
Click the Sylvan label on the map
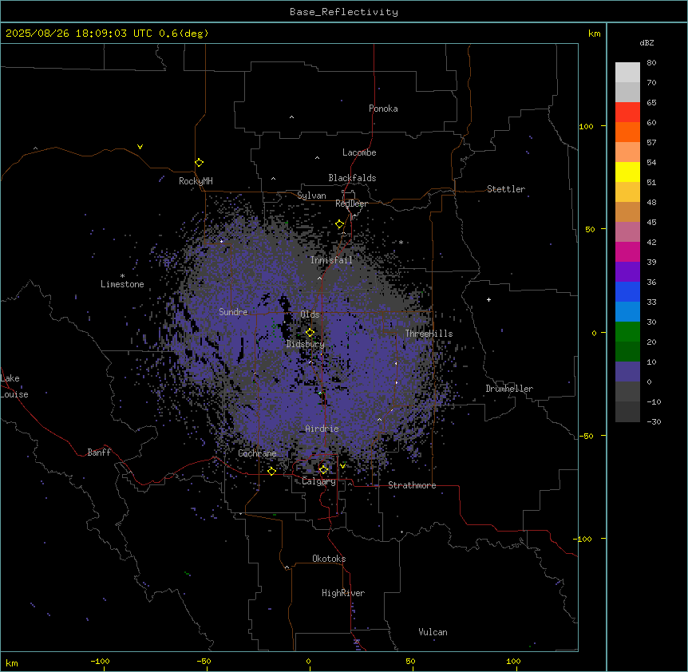pos(311,196)
